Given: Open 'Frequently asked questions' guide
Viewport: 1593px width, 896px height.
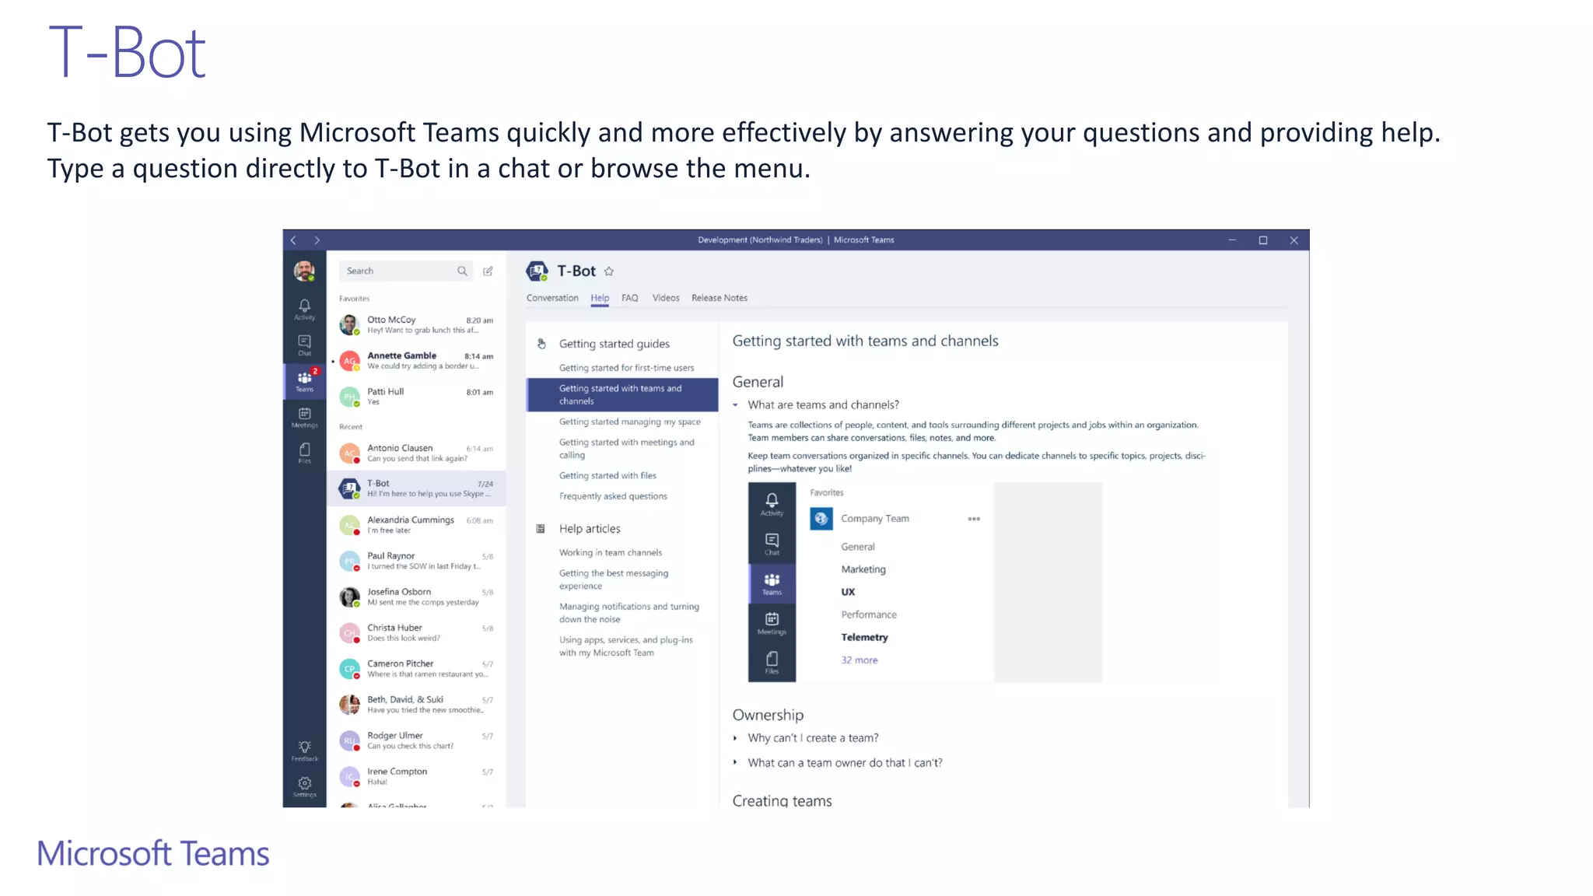Looking at the screenshot, I should click(x=613, y=496).
